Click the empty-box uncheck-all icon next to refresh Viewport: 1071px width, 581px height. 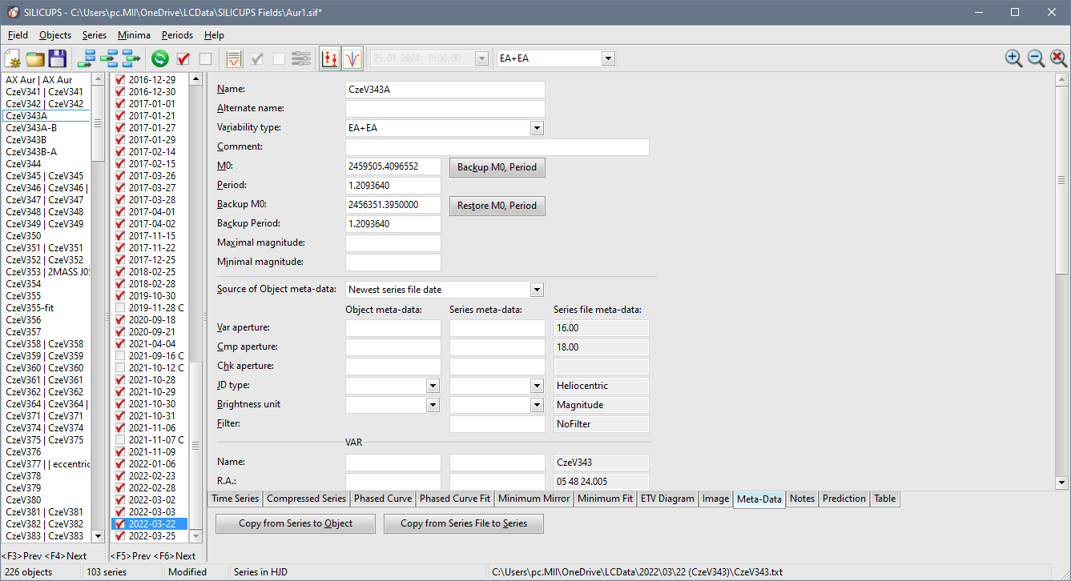click(x=205, y=58)
